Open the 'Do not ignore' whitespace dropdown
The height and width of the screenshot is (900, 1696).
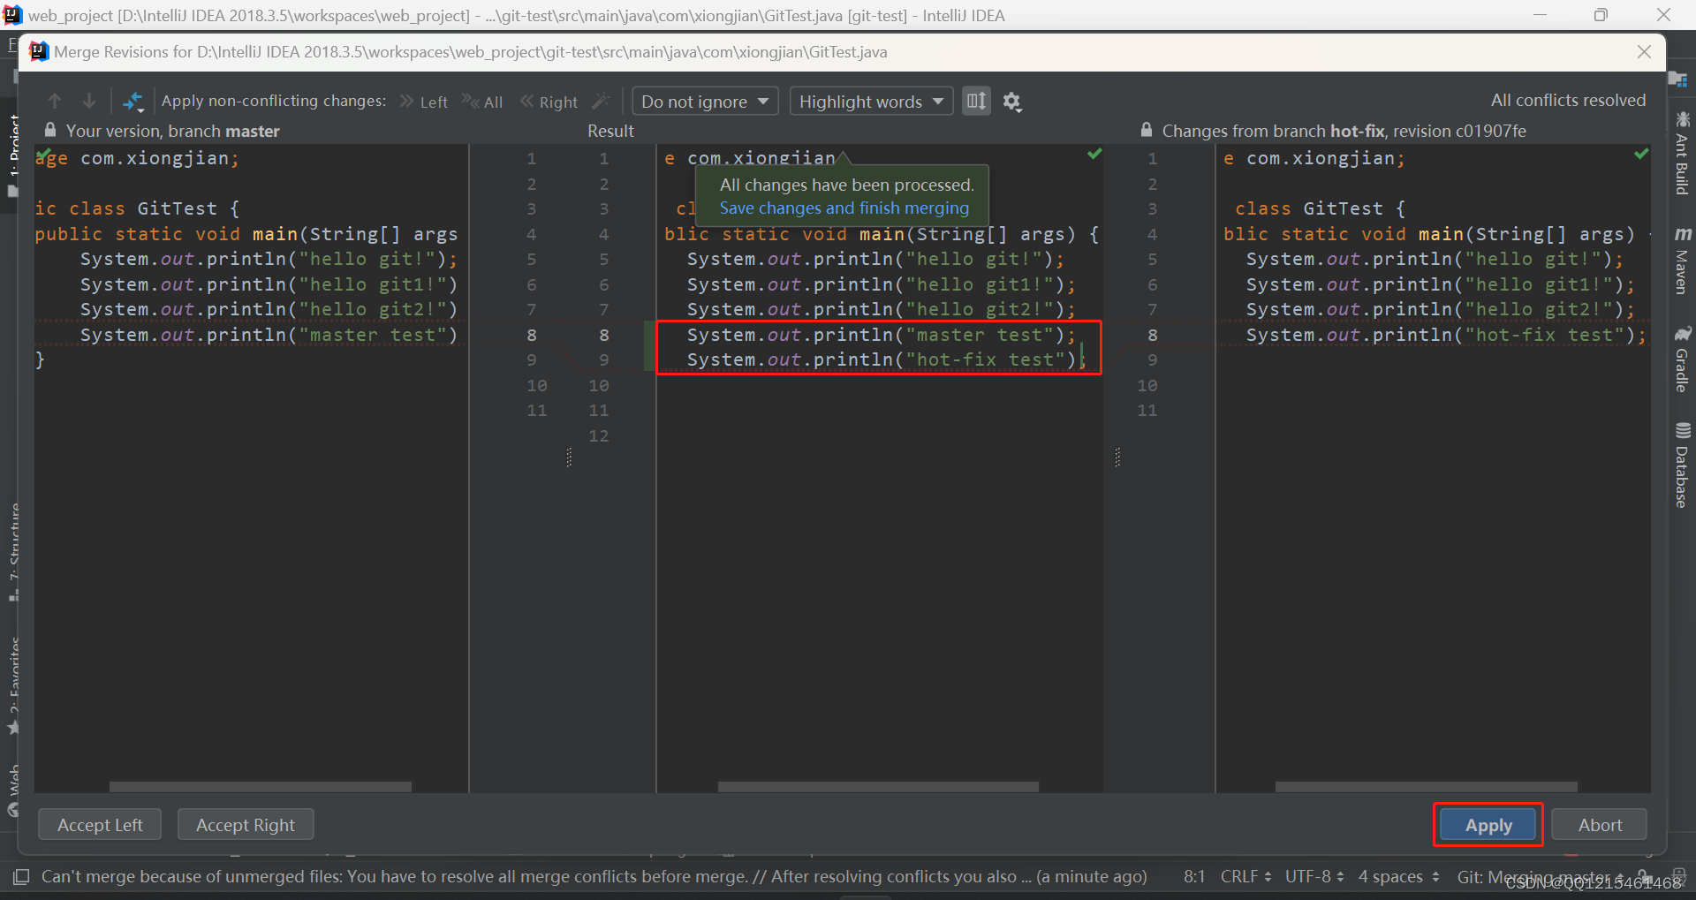pos(705,102)
